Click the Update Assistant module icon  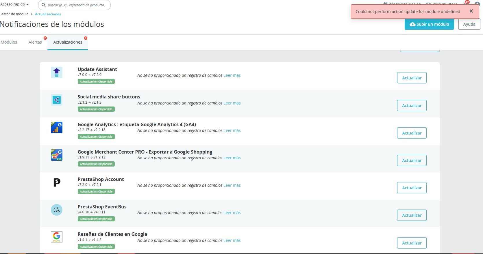(x=57, y=72)
